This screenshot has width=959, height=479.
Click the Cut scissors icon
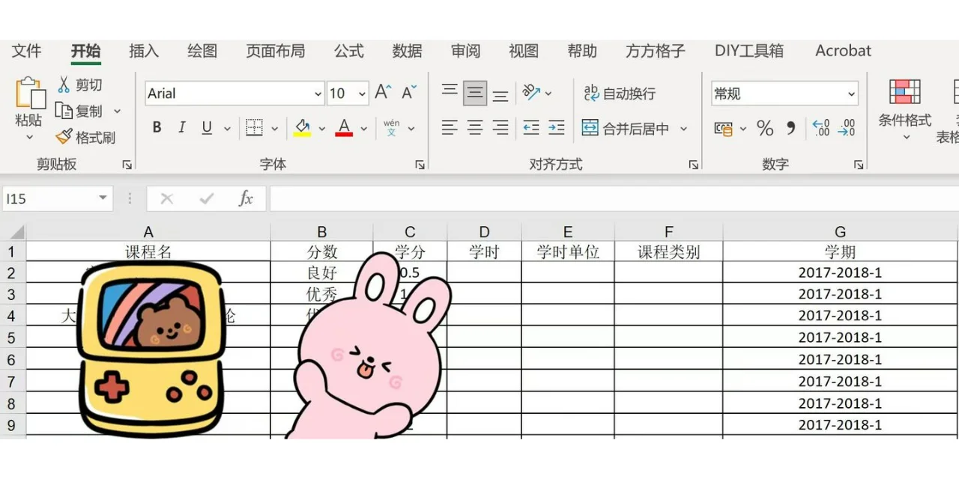pos(64,85)
